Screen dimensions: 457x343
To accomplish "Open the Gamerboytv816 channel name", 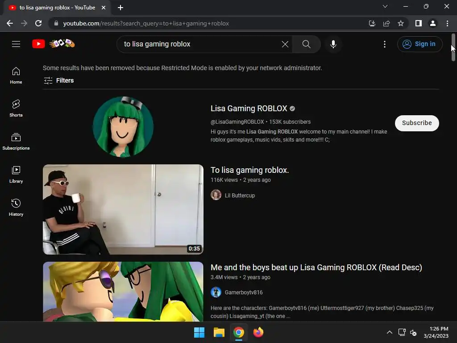I will click(244, 293).
